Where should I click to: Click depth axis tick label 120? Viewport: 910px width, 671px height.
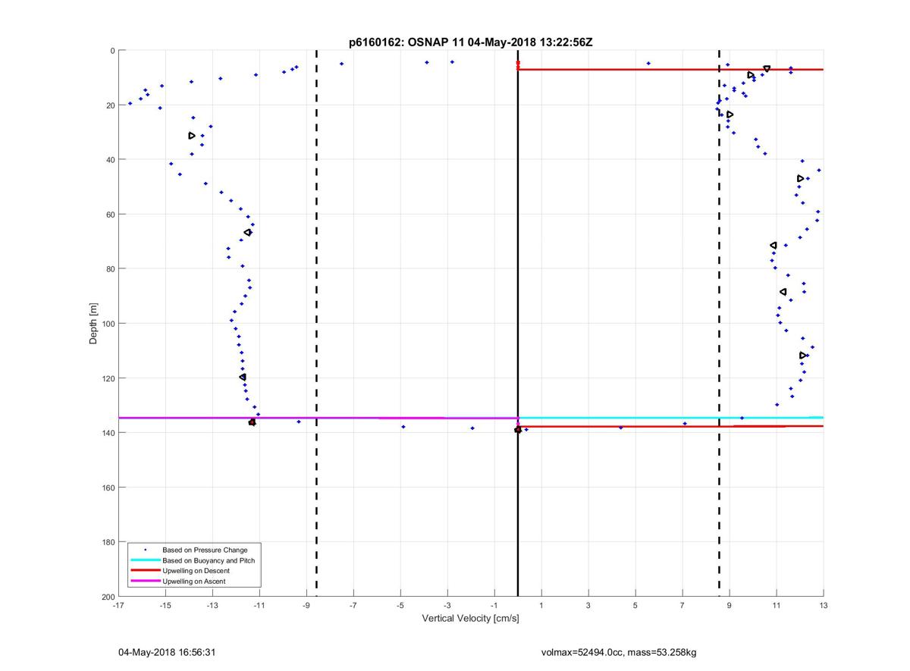(108, 378)
